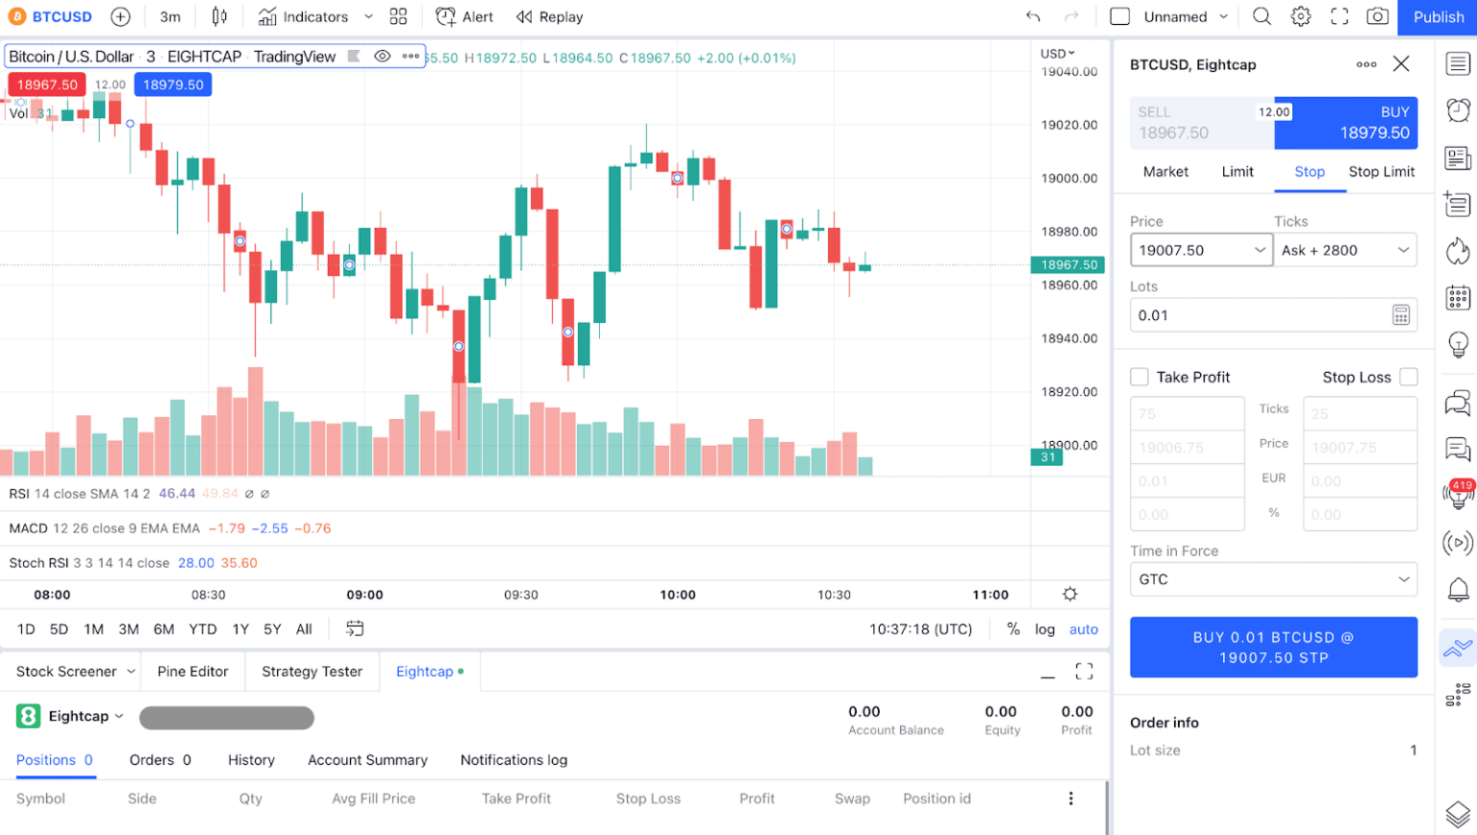Viewport: 1477px width, 835px height.
Task: Switch to the Pine Editor tab
Action: pyautogui.click(x=192, y=671)
